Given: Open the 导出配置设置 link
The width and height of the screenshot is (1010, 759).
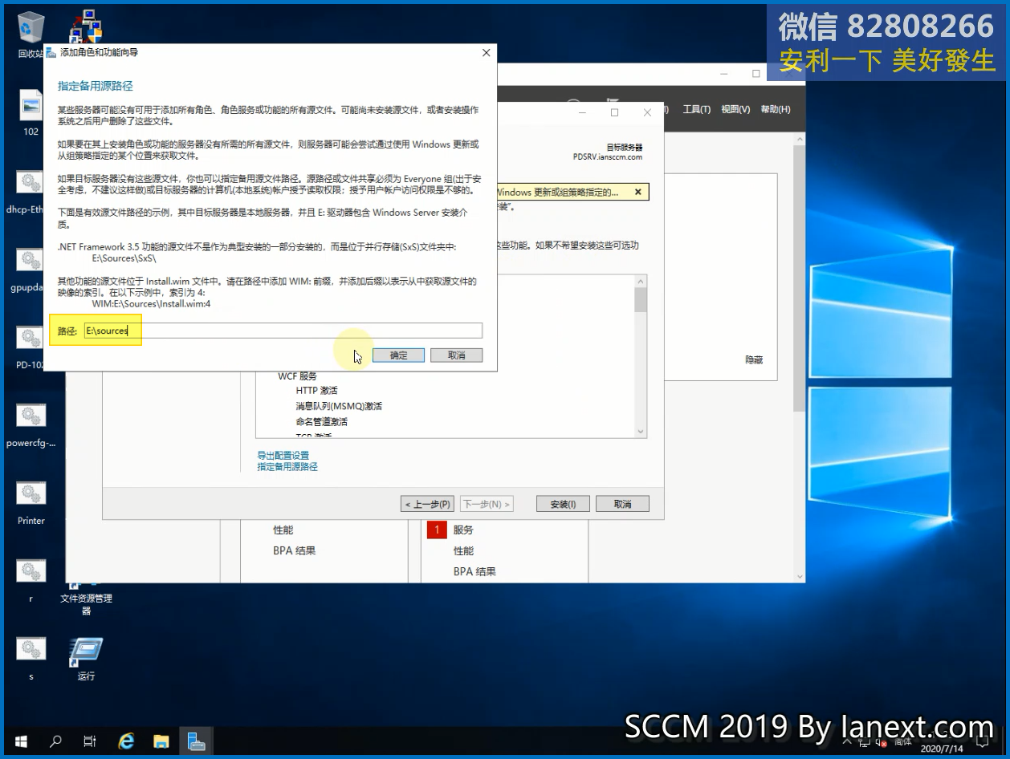Looking at the screenshot, I should click(283, 456).
